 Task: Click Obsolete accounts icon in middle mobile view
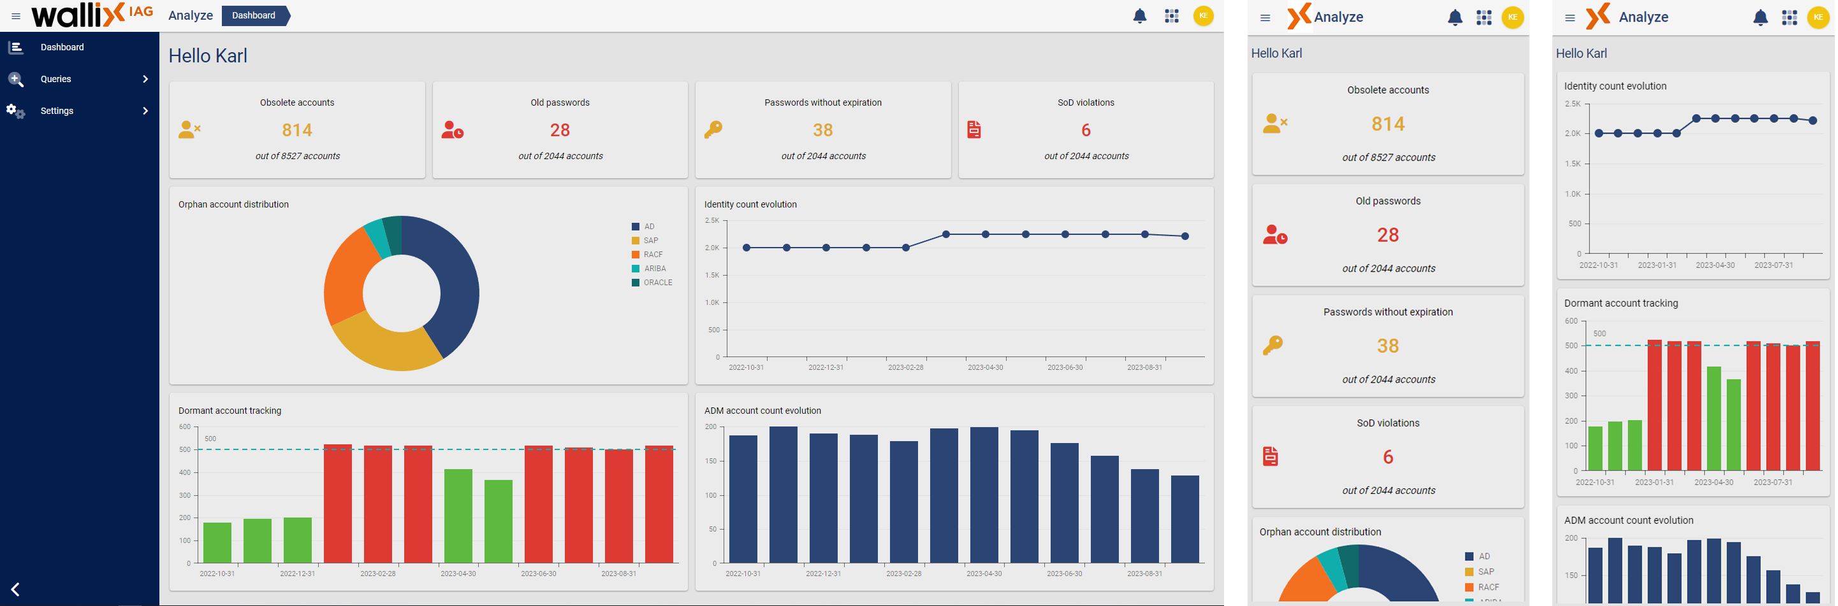point(1274,124)
